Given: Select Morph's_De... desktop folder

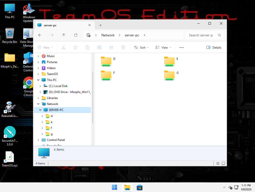Looking at the screenshot, I should [x=10, y=61].
